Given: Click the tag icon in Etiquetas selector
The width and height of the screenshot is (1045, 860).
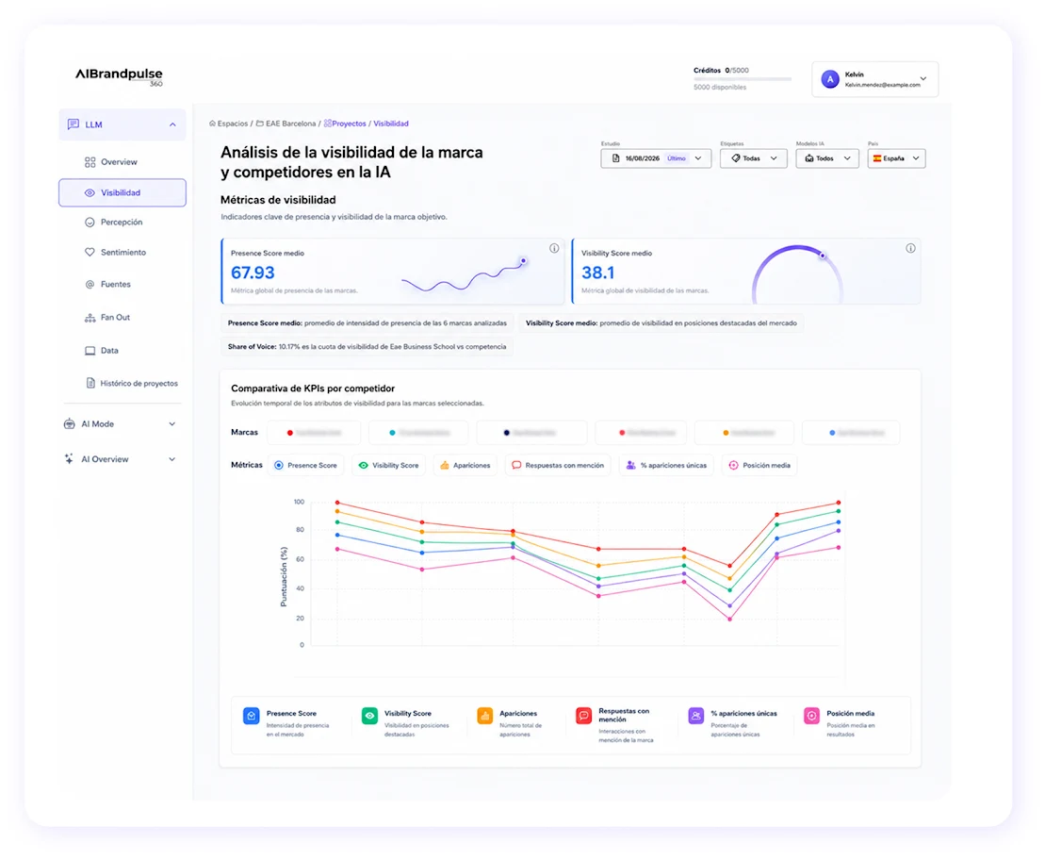Looking at the screenshot, I should click(x=736, y=158).
